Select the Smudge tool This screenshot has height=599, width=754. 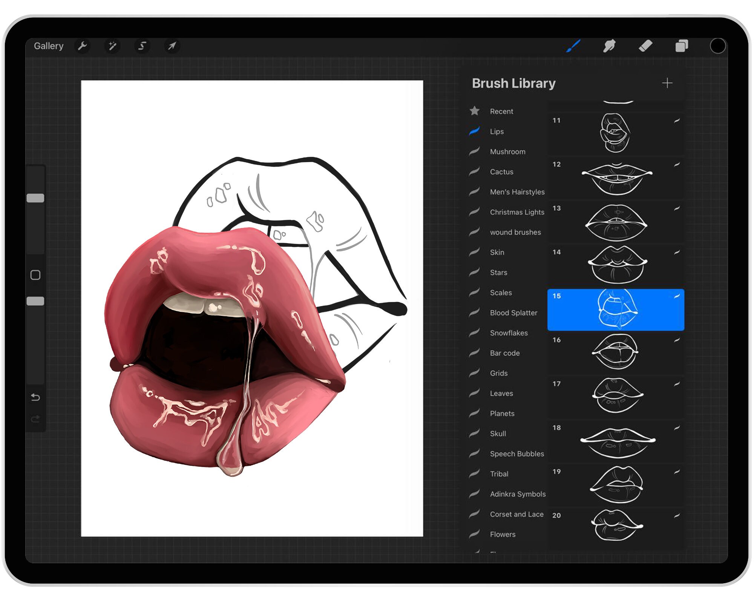(x=609, y=46)
